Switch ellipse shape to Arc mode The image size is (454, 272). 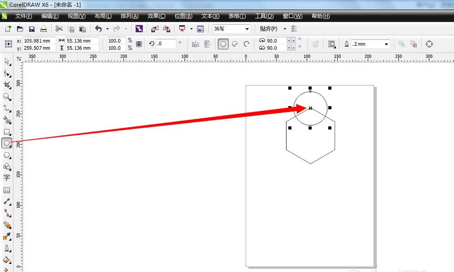click(247, 44)
